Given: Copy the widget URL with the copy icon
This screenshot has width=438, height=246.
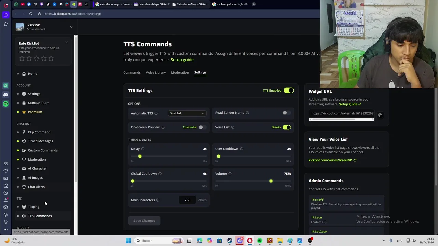Looking at the screenshot, I should point(380,115).
